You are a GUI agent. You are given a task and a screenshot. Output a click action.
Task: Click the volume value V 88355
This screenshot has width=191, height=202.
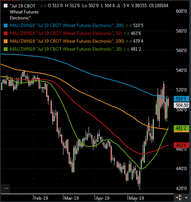[x=139, y=6]
